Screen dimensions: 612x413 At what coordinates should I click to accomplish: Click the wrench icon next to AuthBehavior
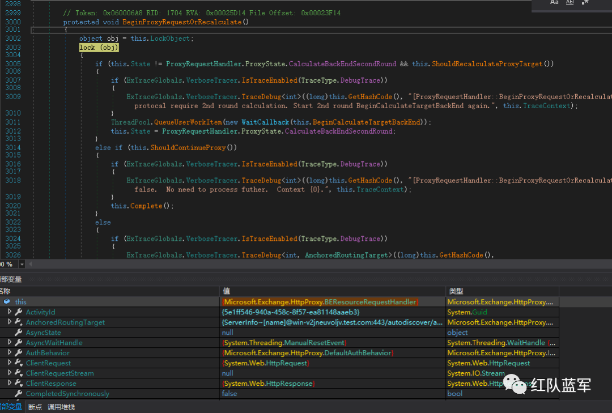(18, 352)
